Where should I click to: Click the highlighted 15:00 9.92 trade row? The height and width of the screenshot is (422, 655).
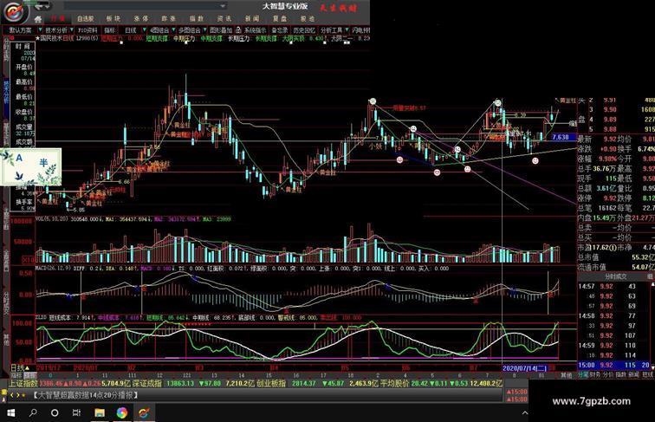(x=614, y=365)
